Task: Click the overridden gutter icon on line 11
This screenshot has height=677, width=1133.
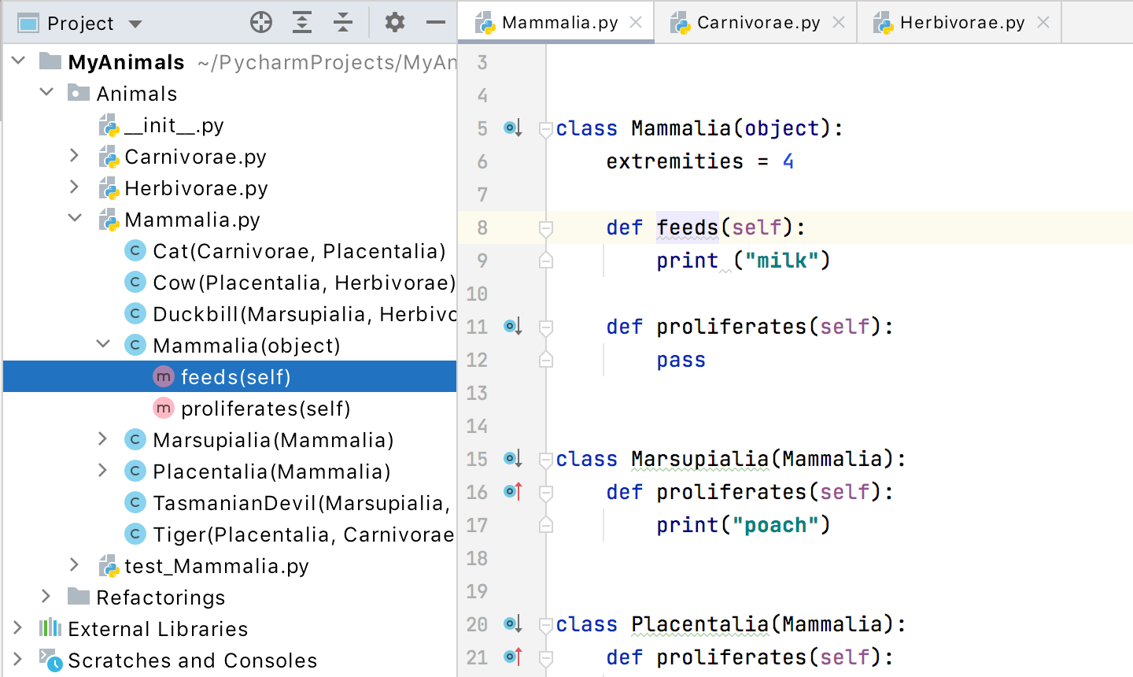Action: pyautogui.click(x=513, y=327)
